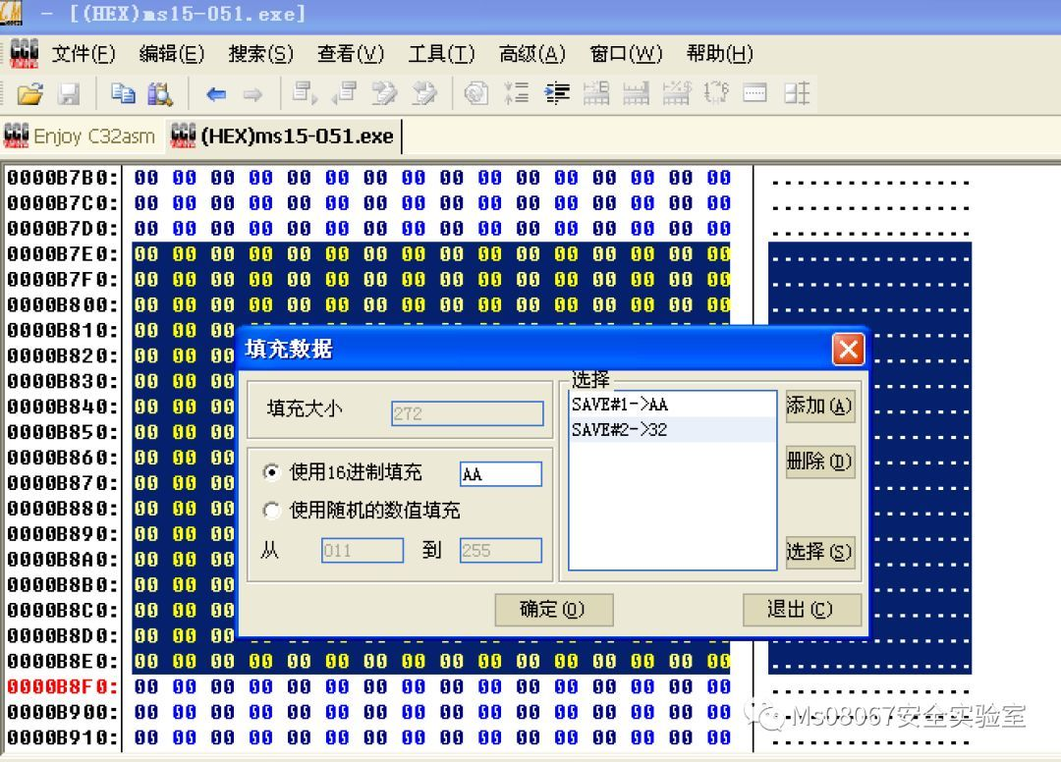The image size is (1061, 762).
Task: Click the grey forward arrow icon
Action: [x=253, y=94]
